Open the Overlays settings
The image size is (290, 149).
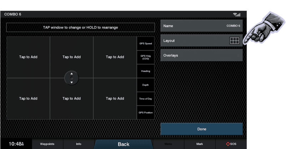(201, 55)
